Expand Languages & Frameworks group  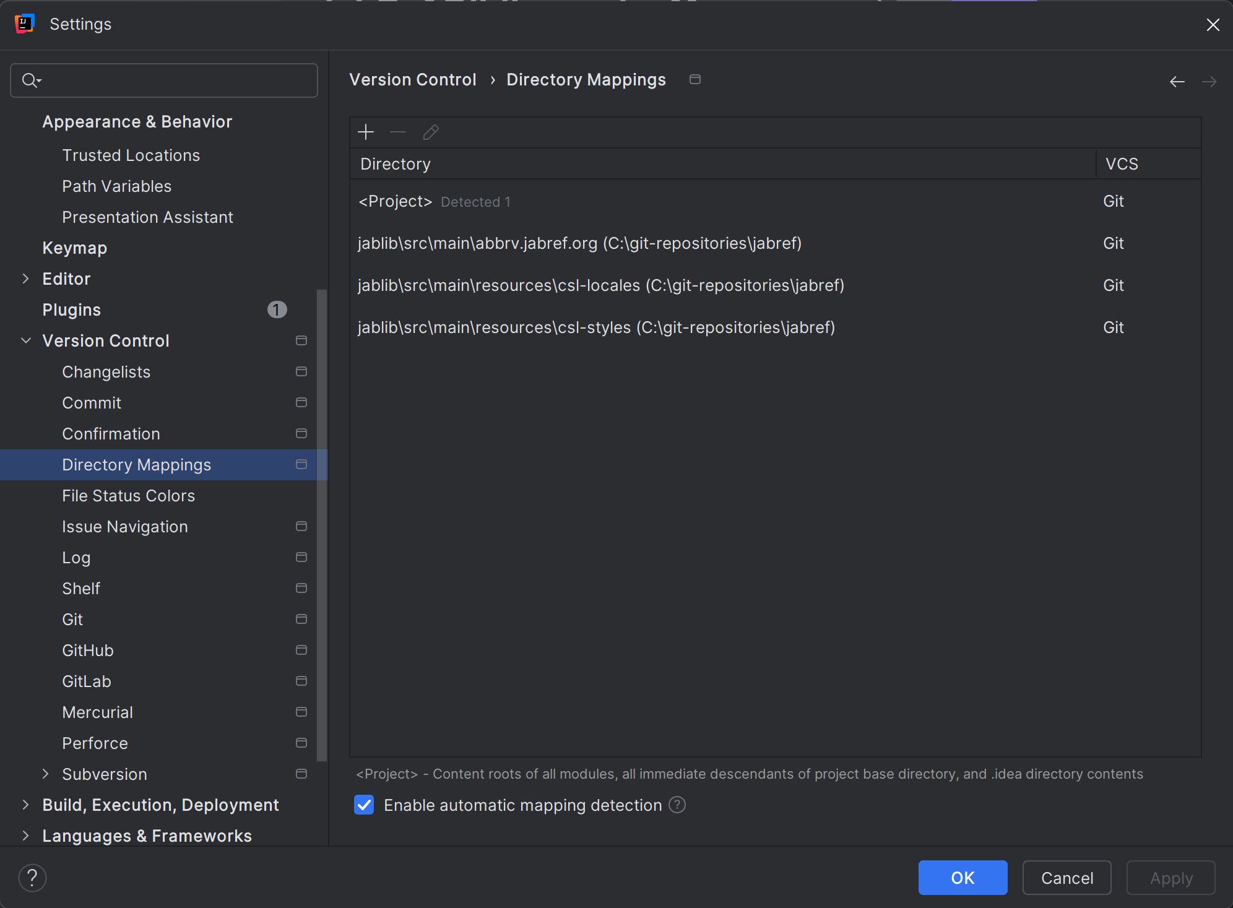[25, 836]
